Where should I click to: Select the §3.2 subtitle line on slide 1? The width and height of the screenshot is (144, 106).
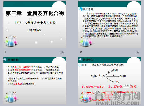coord(35,23)
